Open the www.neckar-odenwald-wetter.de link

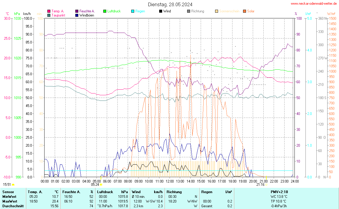coord(314,4)
